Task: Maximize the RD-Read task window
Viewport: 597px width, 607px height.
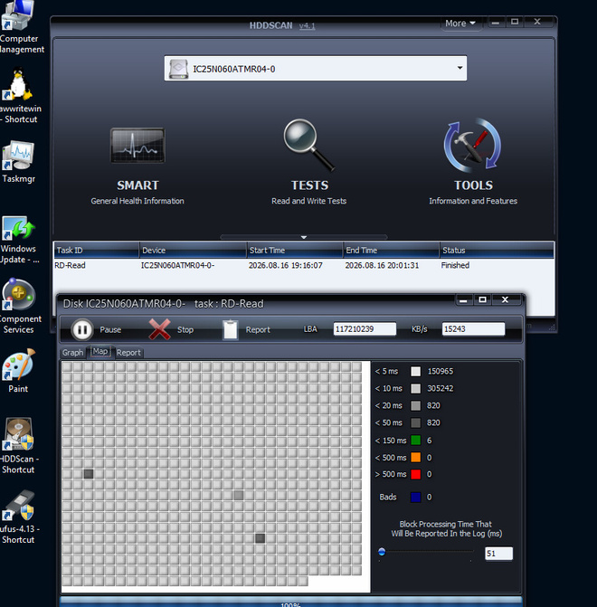Action: (482, 299)
